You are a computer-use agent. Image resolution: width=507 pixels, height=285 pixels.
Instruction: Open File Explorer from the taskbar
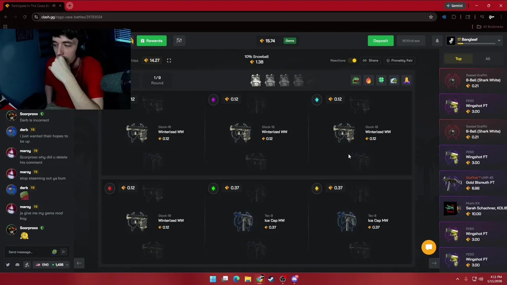[x=248, y=279]
